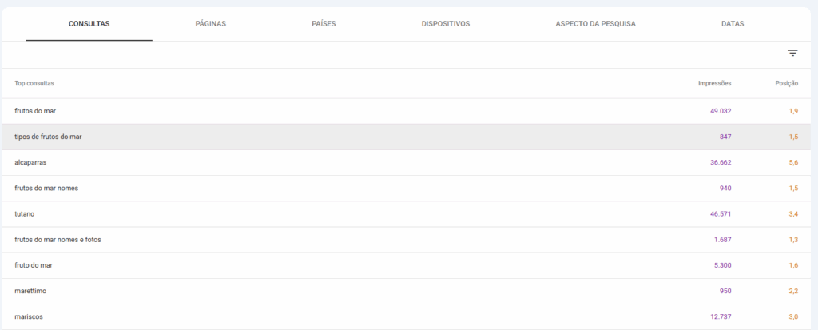Click the 'mariscos' query row
Viewport: 818px width, 330px height.
coord(29,316)
